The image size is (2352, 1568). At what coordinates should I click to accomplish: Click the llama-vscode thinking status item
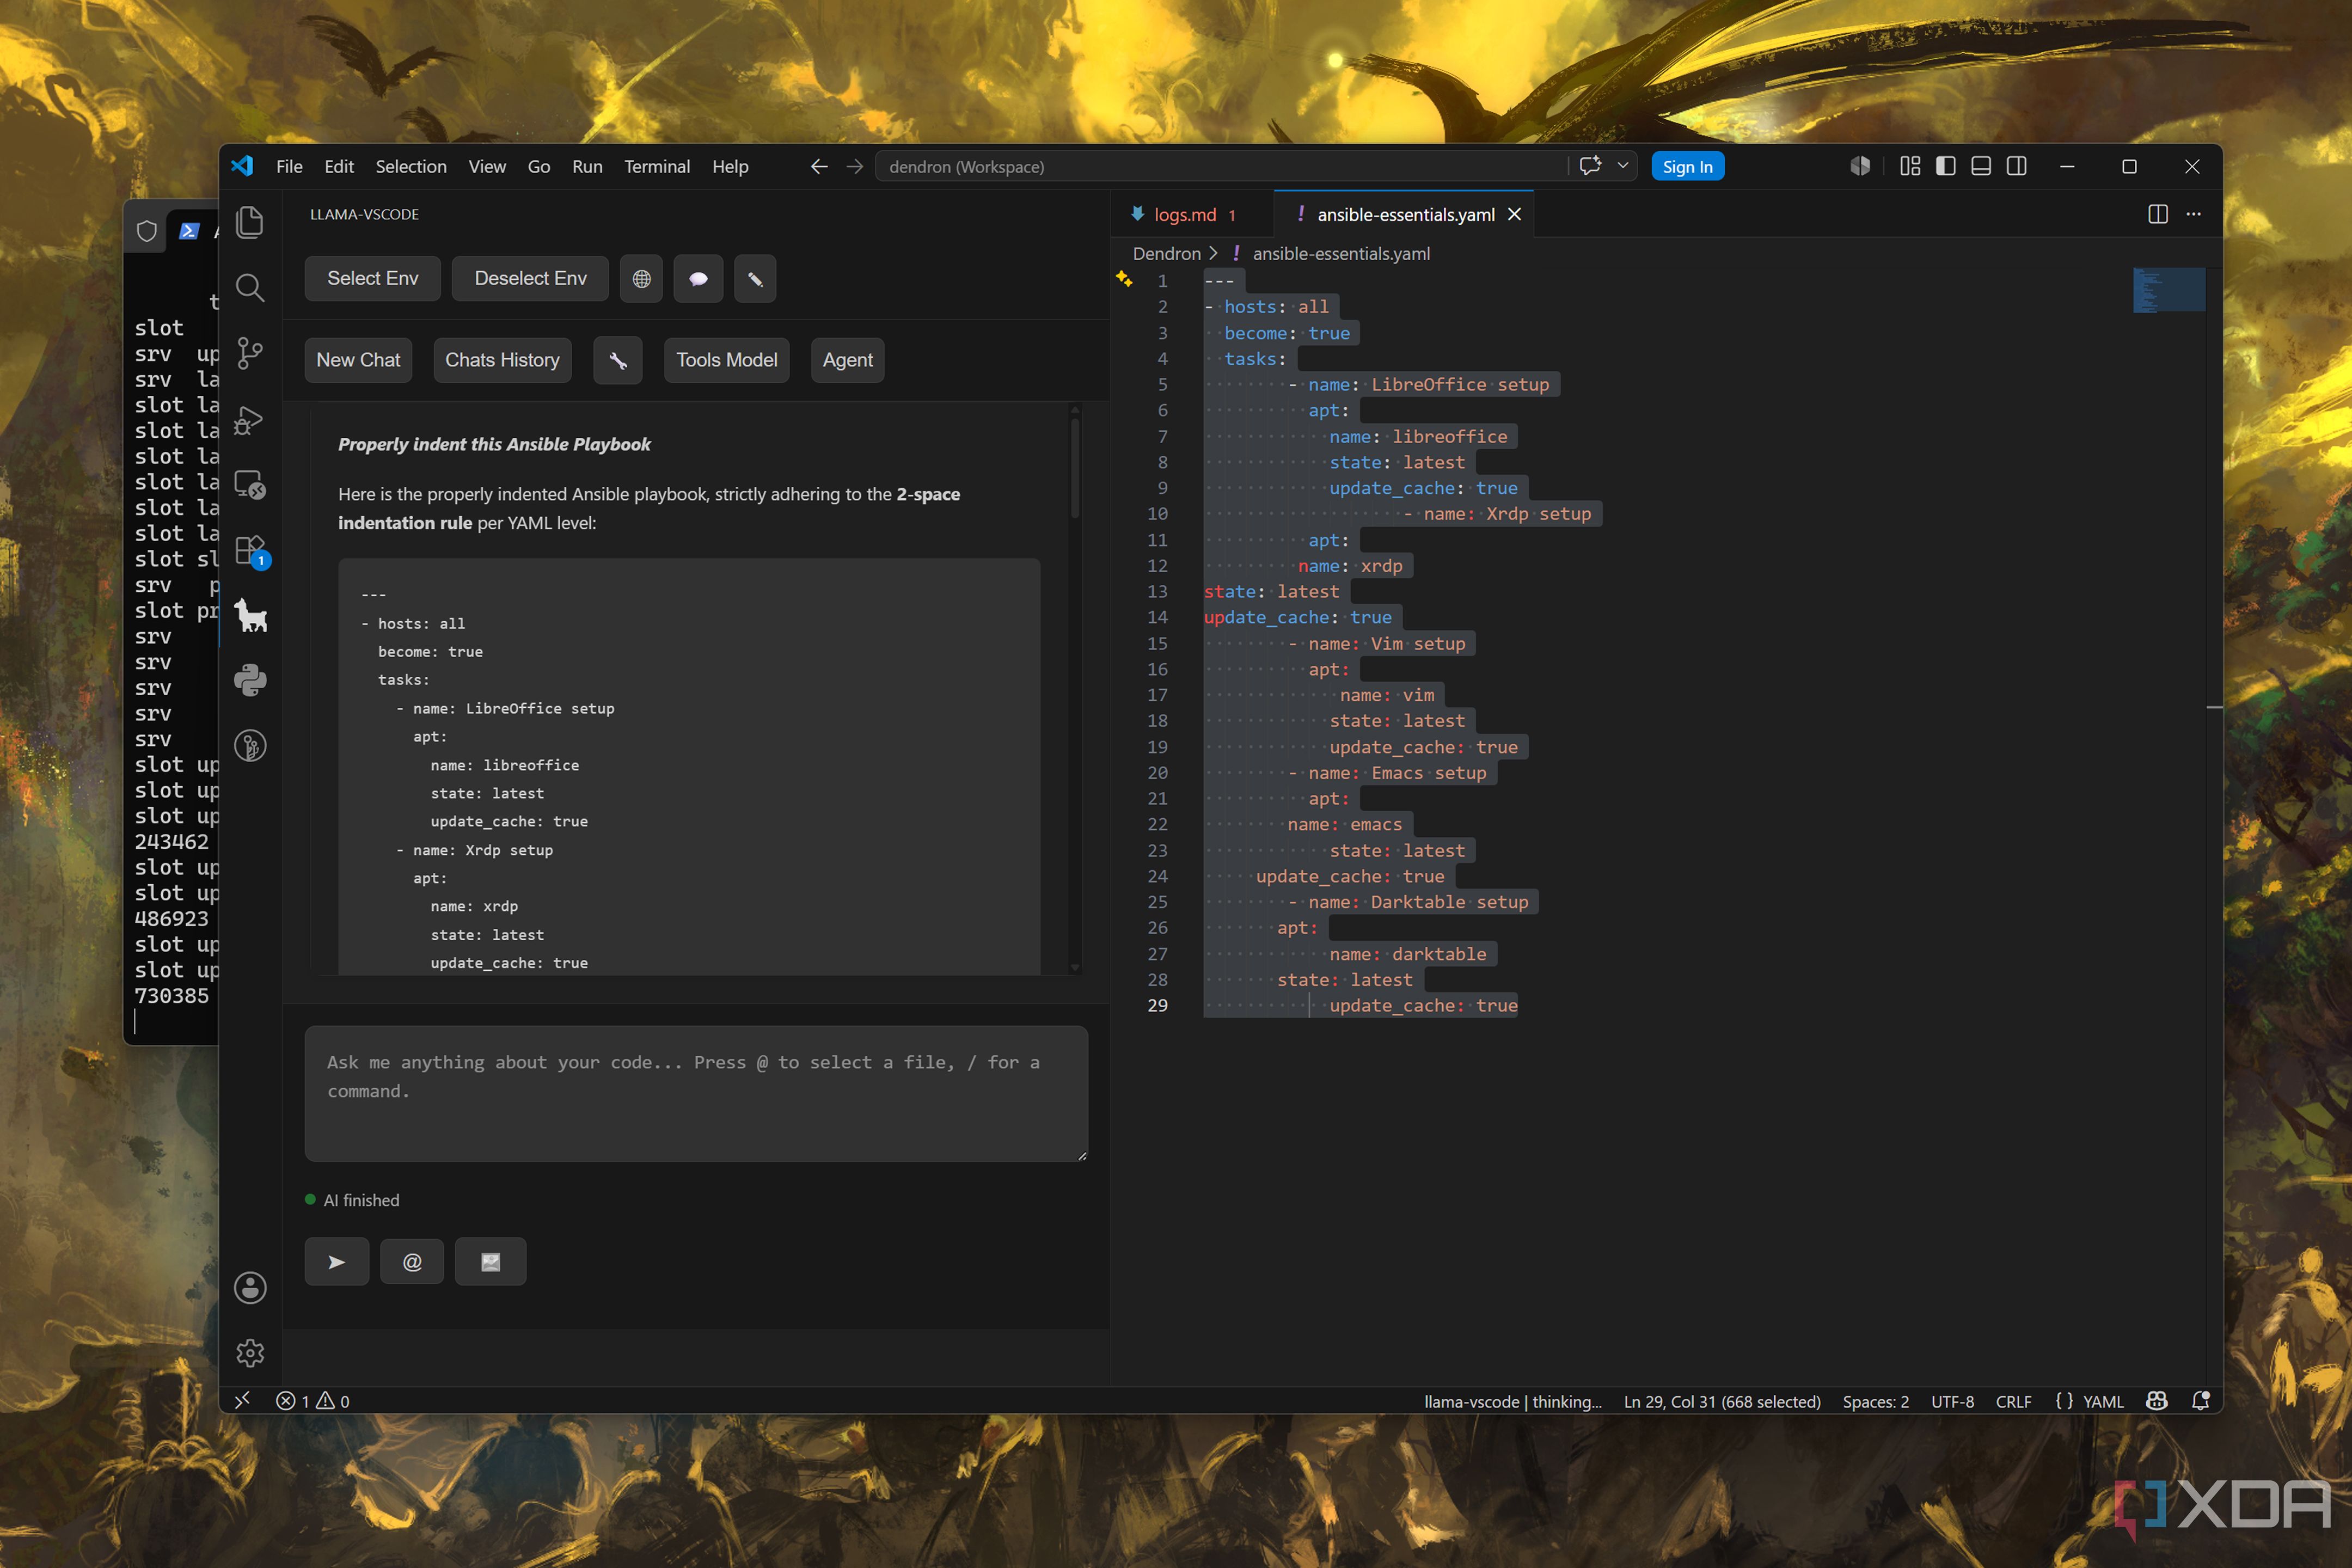[1512, 1401]
